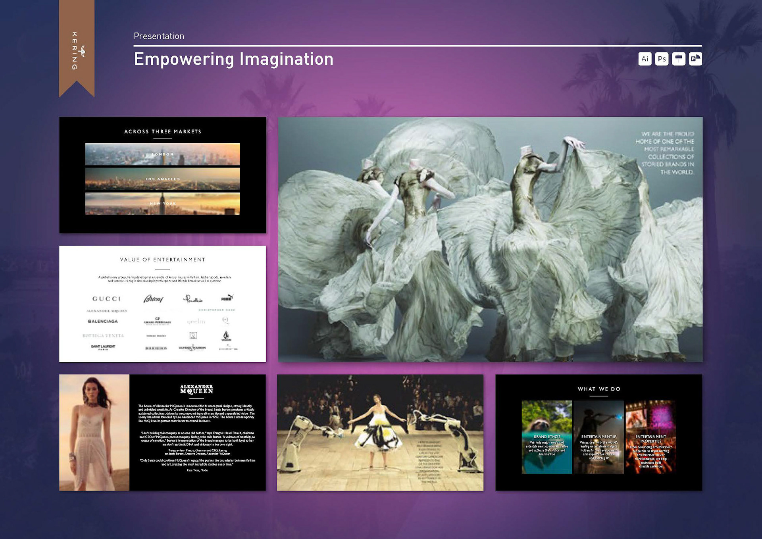Open the runway robot show slide
The image size is (762, 539).
point(380,432)
